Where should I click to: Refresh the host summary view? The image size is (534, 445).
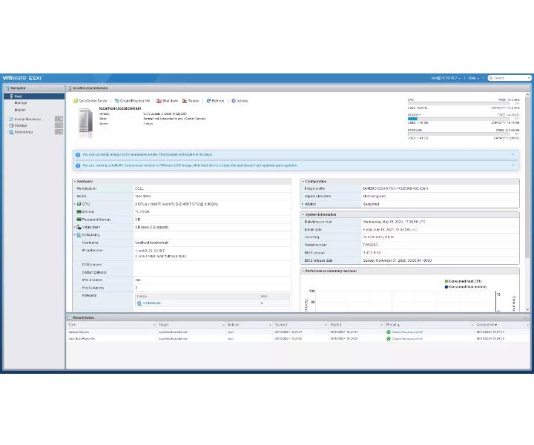209,101
